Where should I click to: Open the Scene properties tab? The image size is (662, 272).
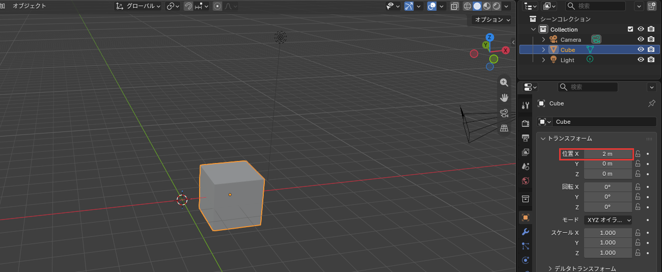(526, 166)
